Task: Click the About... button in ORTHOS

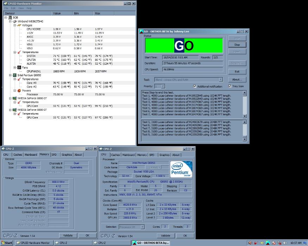Action: (x=237, y=79)
